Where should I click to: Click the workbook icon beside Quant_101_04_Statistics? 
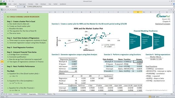[2, 10]
